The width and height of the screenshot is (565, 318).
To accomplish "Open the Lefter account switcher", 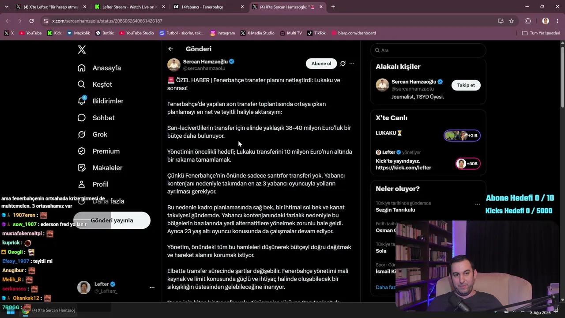I will tap(116, 288).
